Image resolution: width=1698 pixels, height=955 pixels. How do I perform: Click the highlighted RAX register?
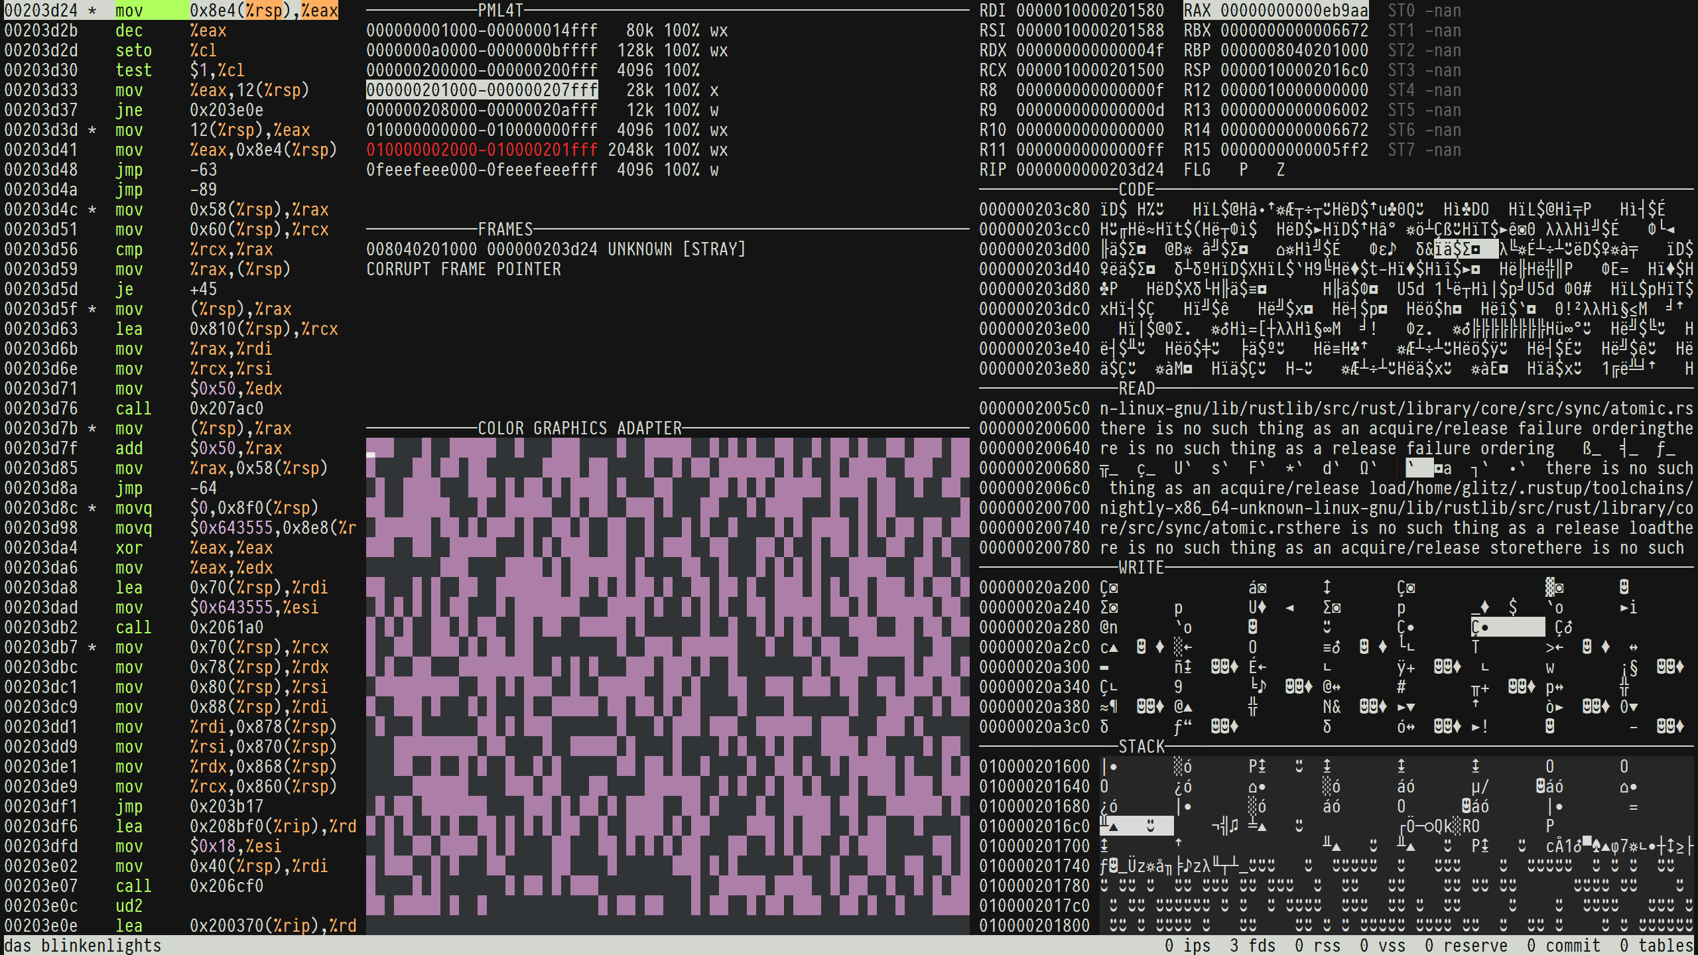pos(1275,11)
